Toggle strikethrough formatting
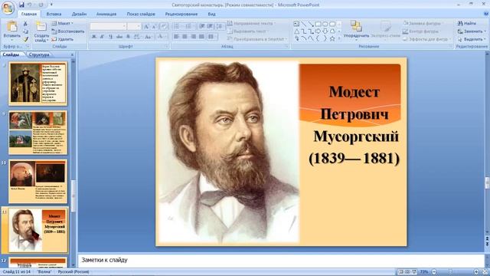Image resolution: width=490 pixels, height=276 pixels. coord(119,37)
